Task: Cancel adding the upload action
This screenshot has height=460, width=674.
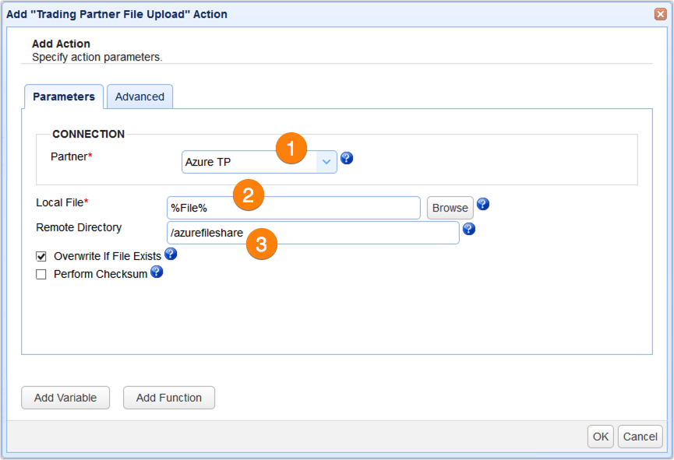Action: [x=640, y=437]
